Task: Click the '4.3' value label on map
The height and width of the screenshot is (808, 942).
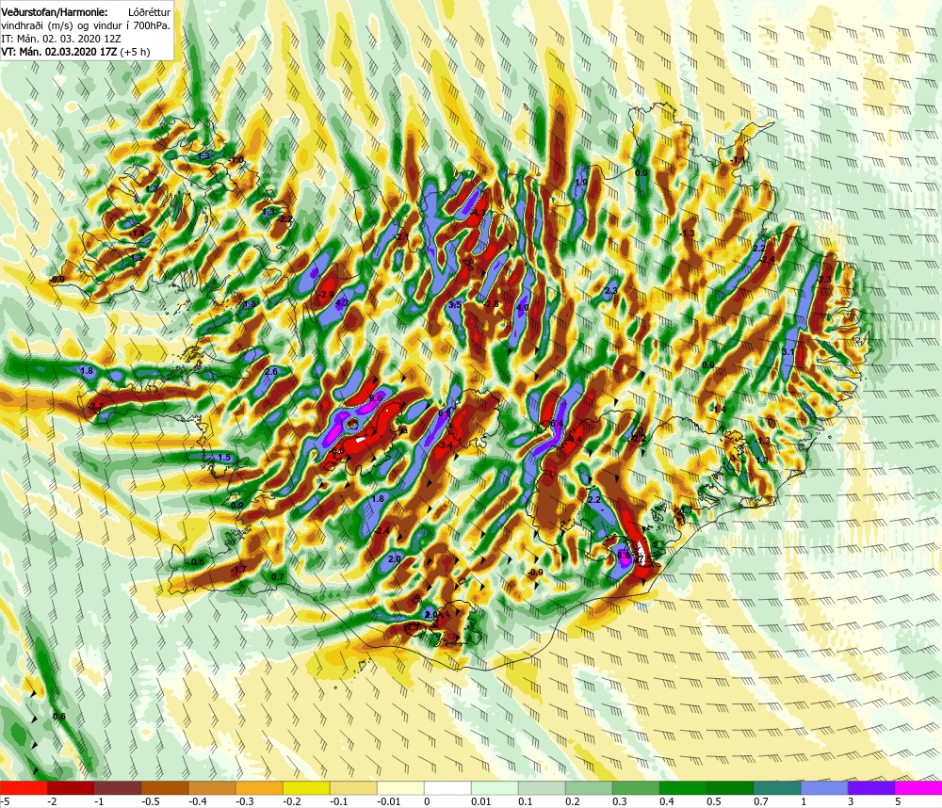Action: point(341,303)
